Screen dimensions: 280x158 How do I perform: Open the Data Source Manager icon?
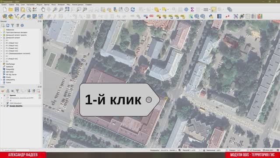click(5, 17)
